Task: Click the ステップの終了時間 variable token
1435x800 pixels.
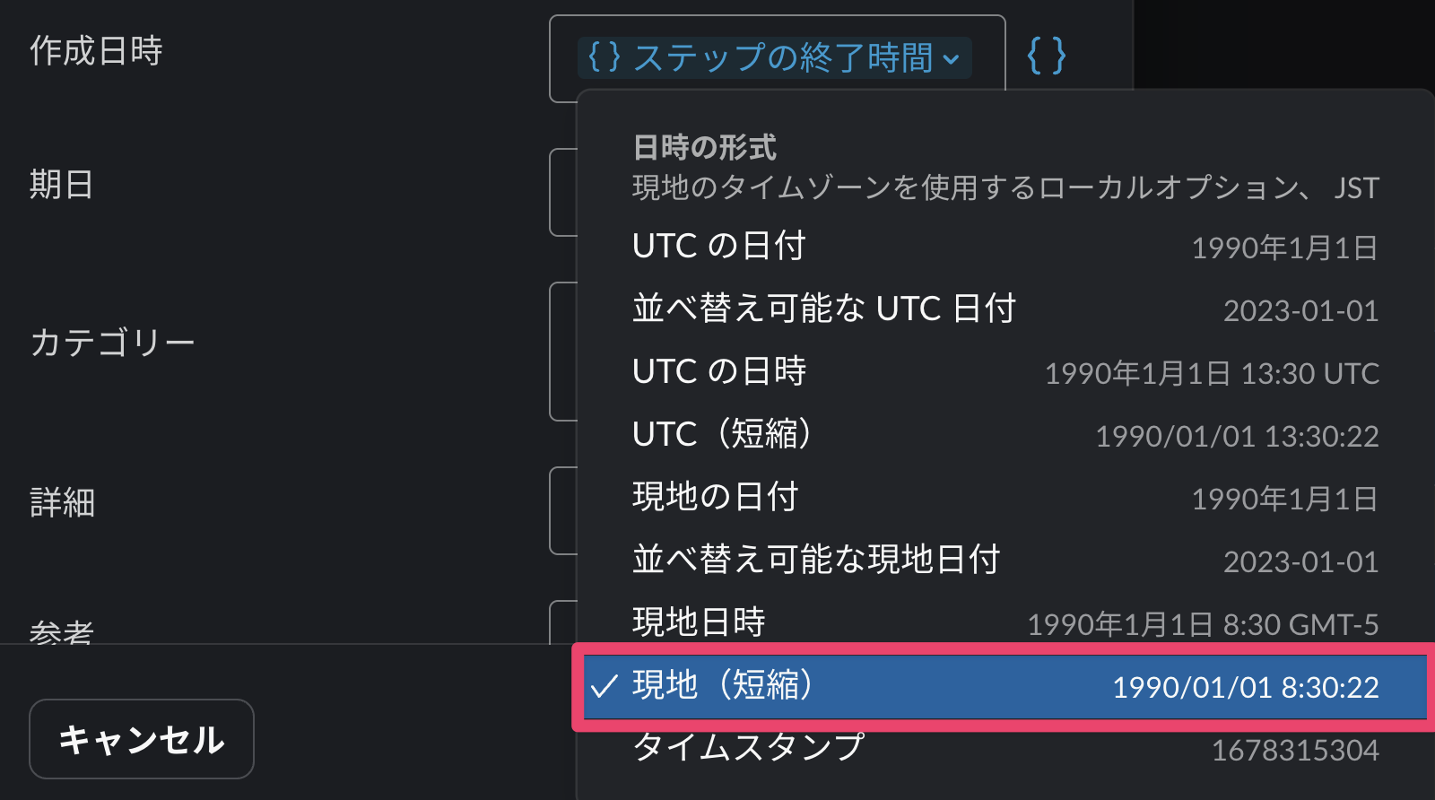Action: (x=771, y=57)
